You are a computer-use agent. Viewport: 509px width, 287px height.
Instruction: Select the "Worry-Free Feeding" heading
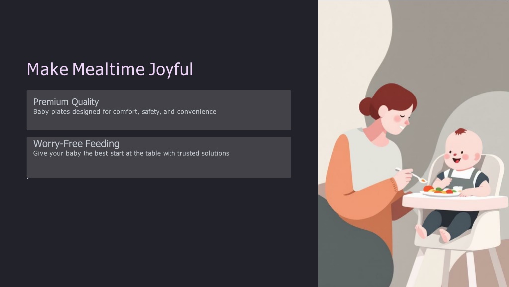point(76,144)
